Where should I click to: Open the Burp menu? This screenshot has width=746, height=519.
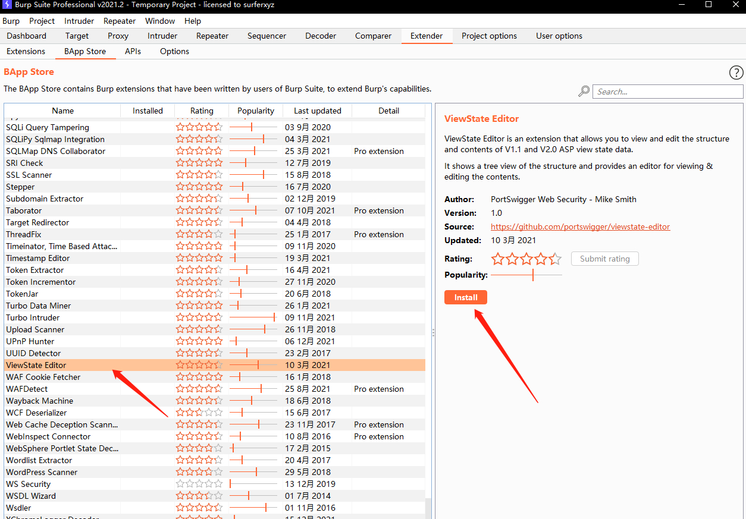[x=11, y=21]
